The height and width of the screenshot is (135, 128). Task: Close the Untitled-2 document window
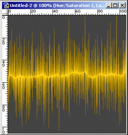[122, 5]
